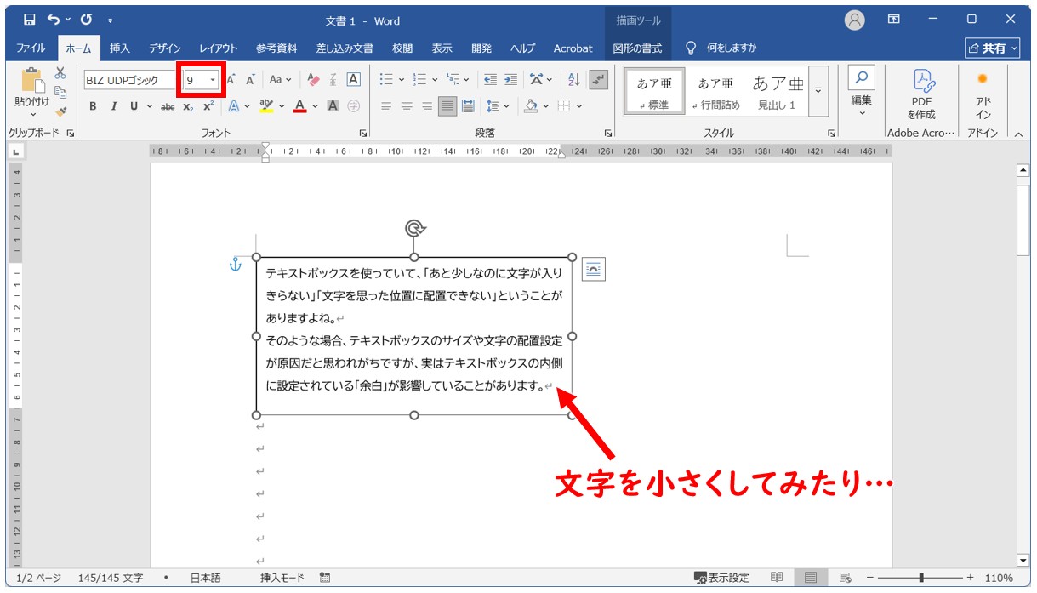The image size is (1037, 593).
Task: Apply superscript X² formatting
Action: (208, 106)
